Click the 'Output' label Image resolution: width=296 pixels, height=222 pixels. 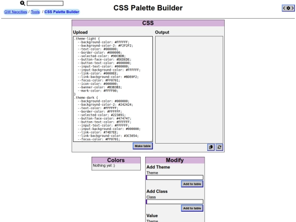(x=162, y=32)
